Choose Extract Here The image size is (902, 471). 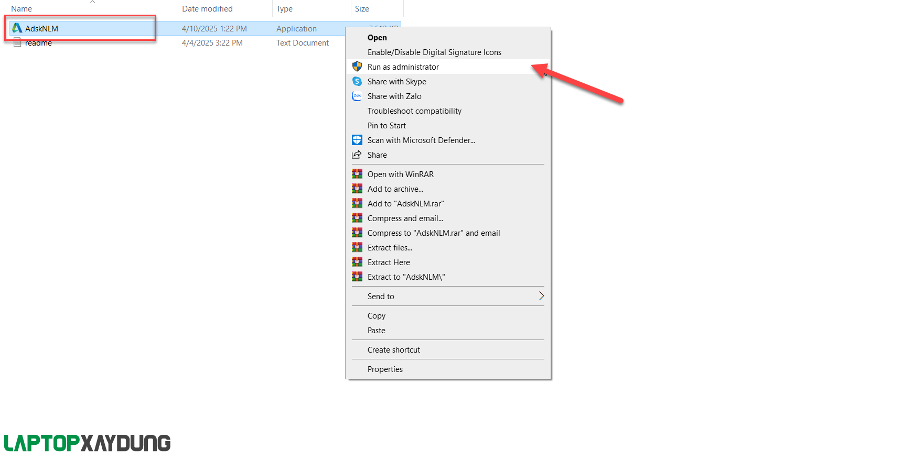[x=448, y=262]
